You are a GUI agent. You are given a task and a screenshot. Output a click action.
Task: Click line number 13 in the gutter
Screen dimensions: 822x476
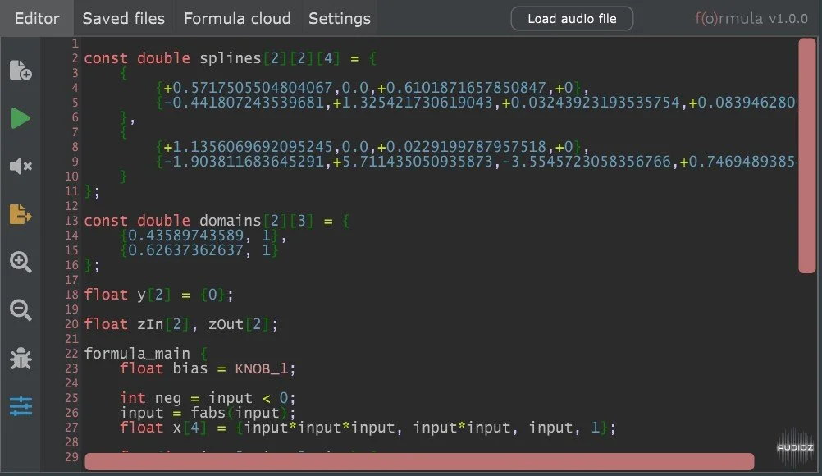pos(71,220)
